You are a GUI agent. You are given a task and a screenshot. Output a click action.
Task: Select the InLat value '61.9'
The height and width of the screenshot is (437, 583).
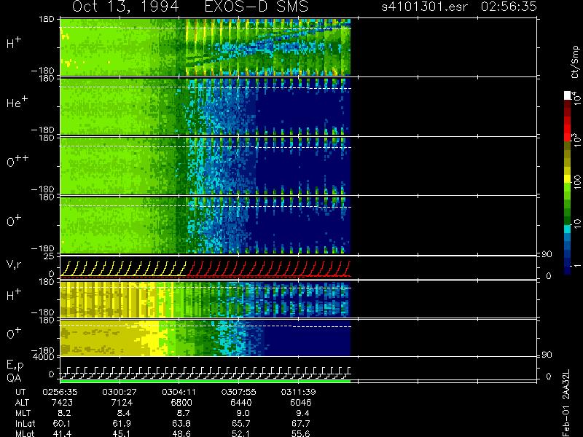[x=122, y=423]
